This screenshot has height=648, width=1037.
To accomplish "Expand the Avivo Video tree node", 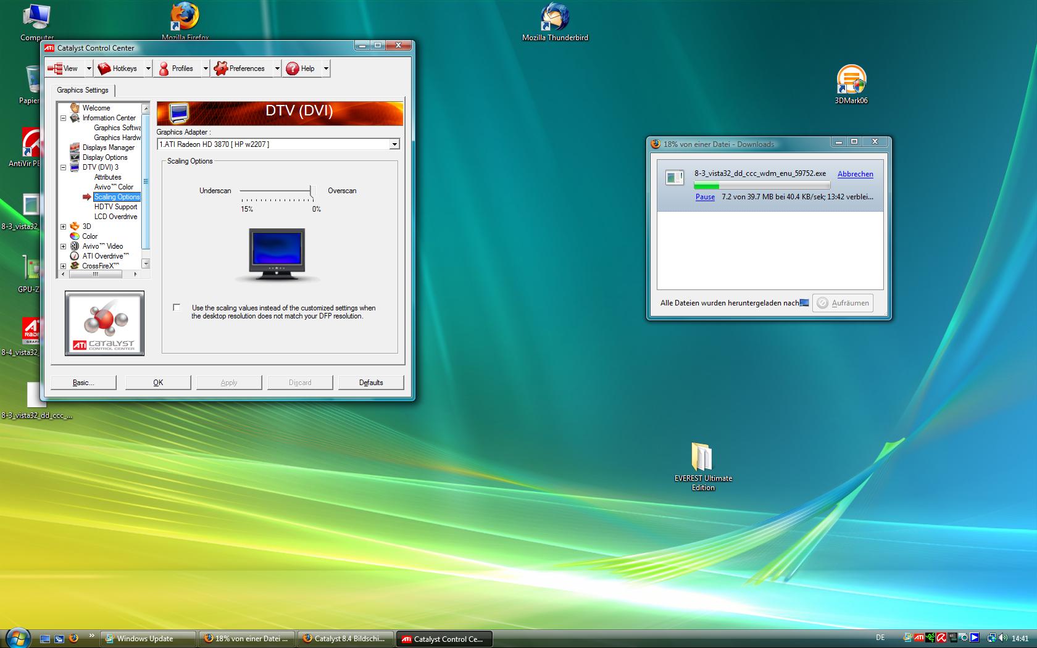I will (x=63, y=246).
